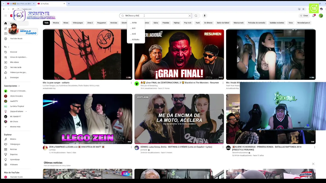Open La Unica Tropical subscription
326x183 pixels.
tap(17, 106)
